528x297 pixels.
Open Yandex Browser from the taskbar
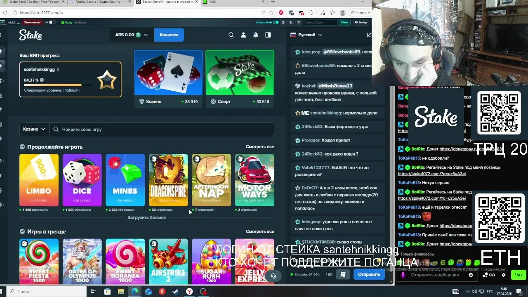pos(189,292)
